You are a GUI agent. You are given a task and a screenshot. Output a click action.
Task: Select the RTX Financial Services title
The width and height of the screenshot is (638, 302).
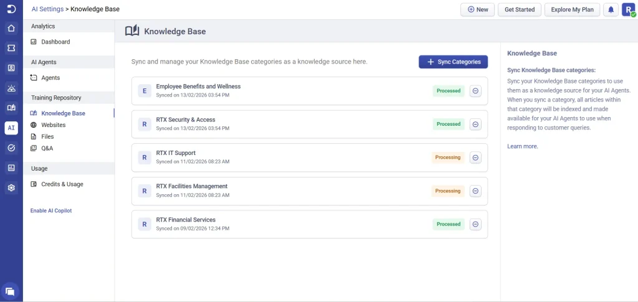point(186,220)
